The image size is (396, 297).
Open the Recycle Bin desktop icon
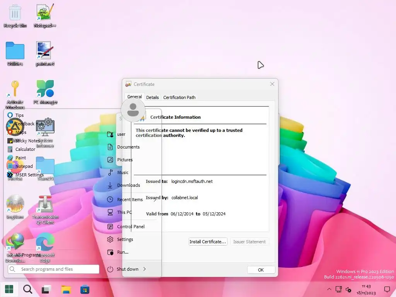point(15,15)
